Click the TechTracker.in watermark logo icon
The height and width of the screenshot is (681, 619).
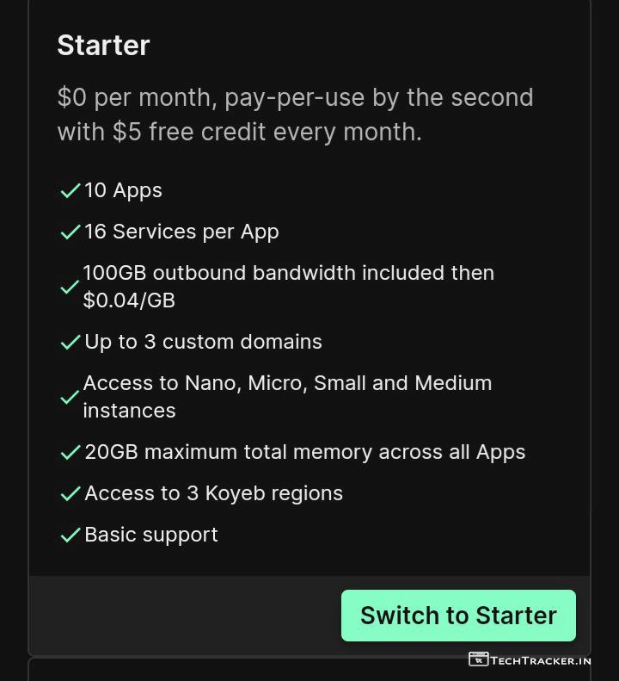point(478,659)
